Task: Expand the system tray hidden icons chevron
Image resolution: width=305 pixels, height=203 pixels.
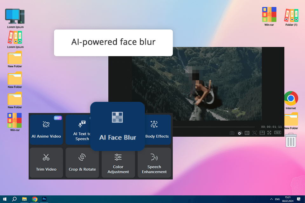Action: point(271,199)
